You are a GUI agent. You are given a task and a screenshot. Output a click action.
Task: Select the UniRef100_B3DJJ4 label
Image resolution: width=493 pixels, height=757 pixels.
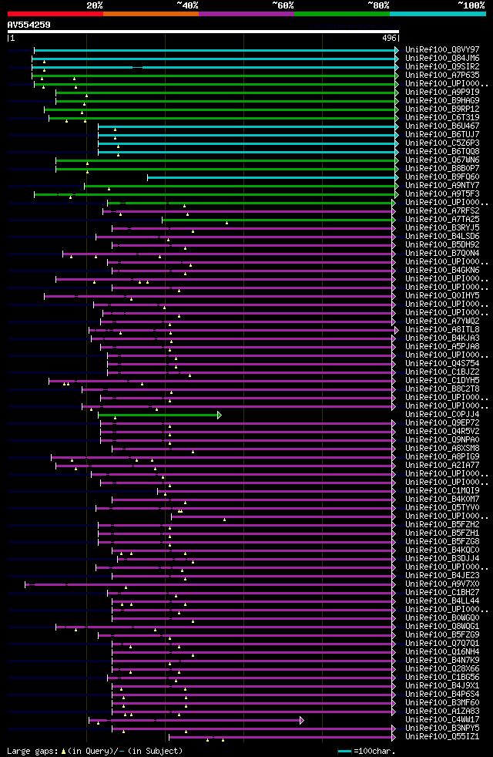(442, 559)
